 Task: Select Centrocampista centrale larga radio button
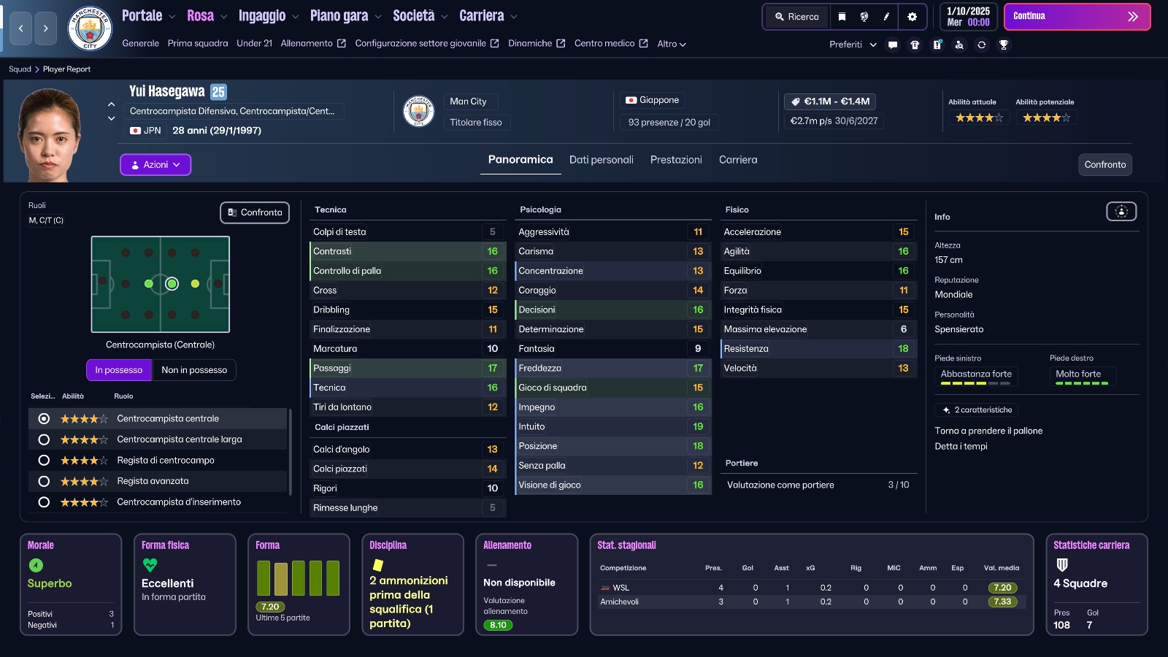point(44,439)
